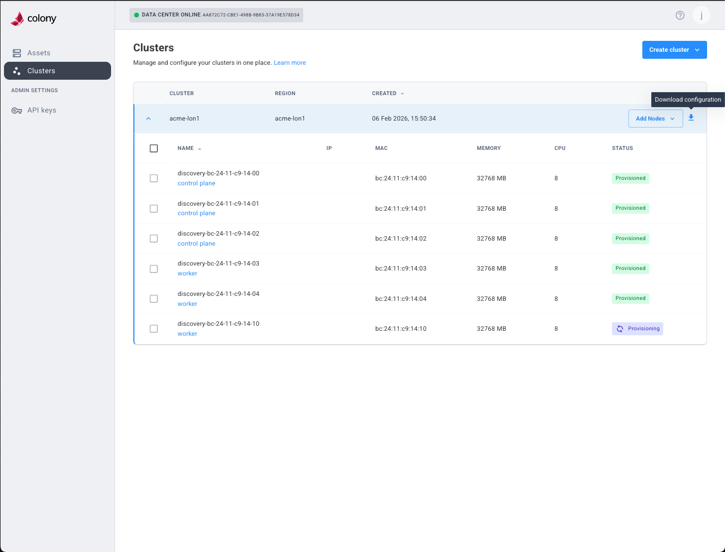The height and width of the screenshot is (552, 725).
Task: Click the API keys icon
Action: (x=16, y=110)
